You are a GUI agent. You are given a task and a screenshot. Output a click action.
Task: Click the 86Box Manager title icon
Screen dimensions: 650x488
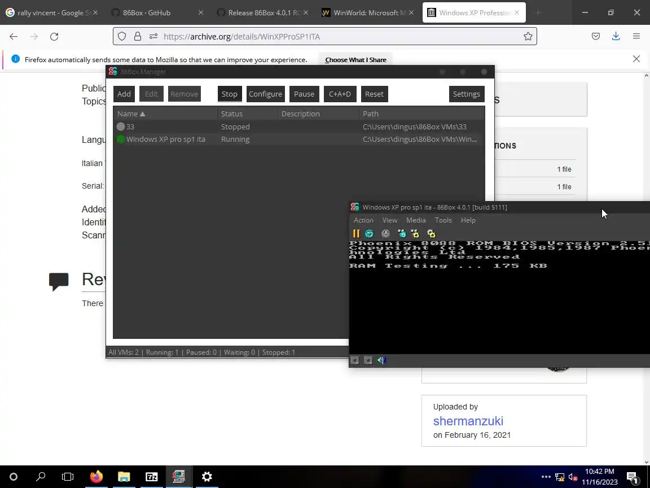pos(113,71)
